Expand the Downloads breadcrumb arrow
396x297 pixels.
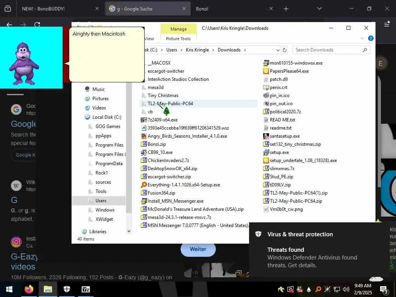tap(245, 50)
